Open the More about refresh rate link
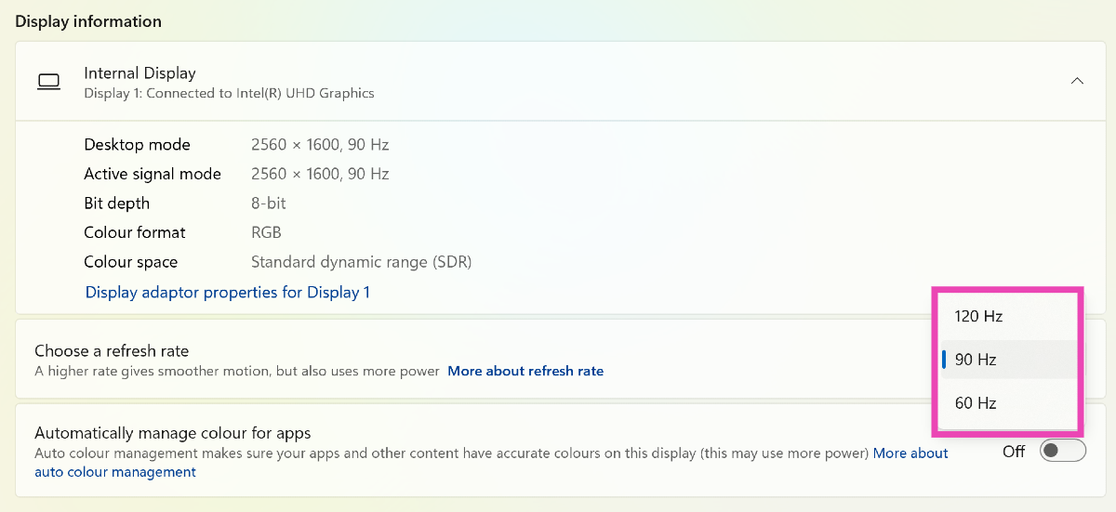Image resolution: width=1116 pixels, height=512 pixels. coord(525,371)
